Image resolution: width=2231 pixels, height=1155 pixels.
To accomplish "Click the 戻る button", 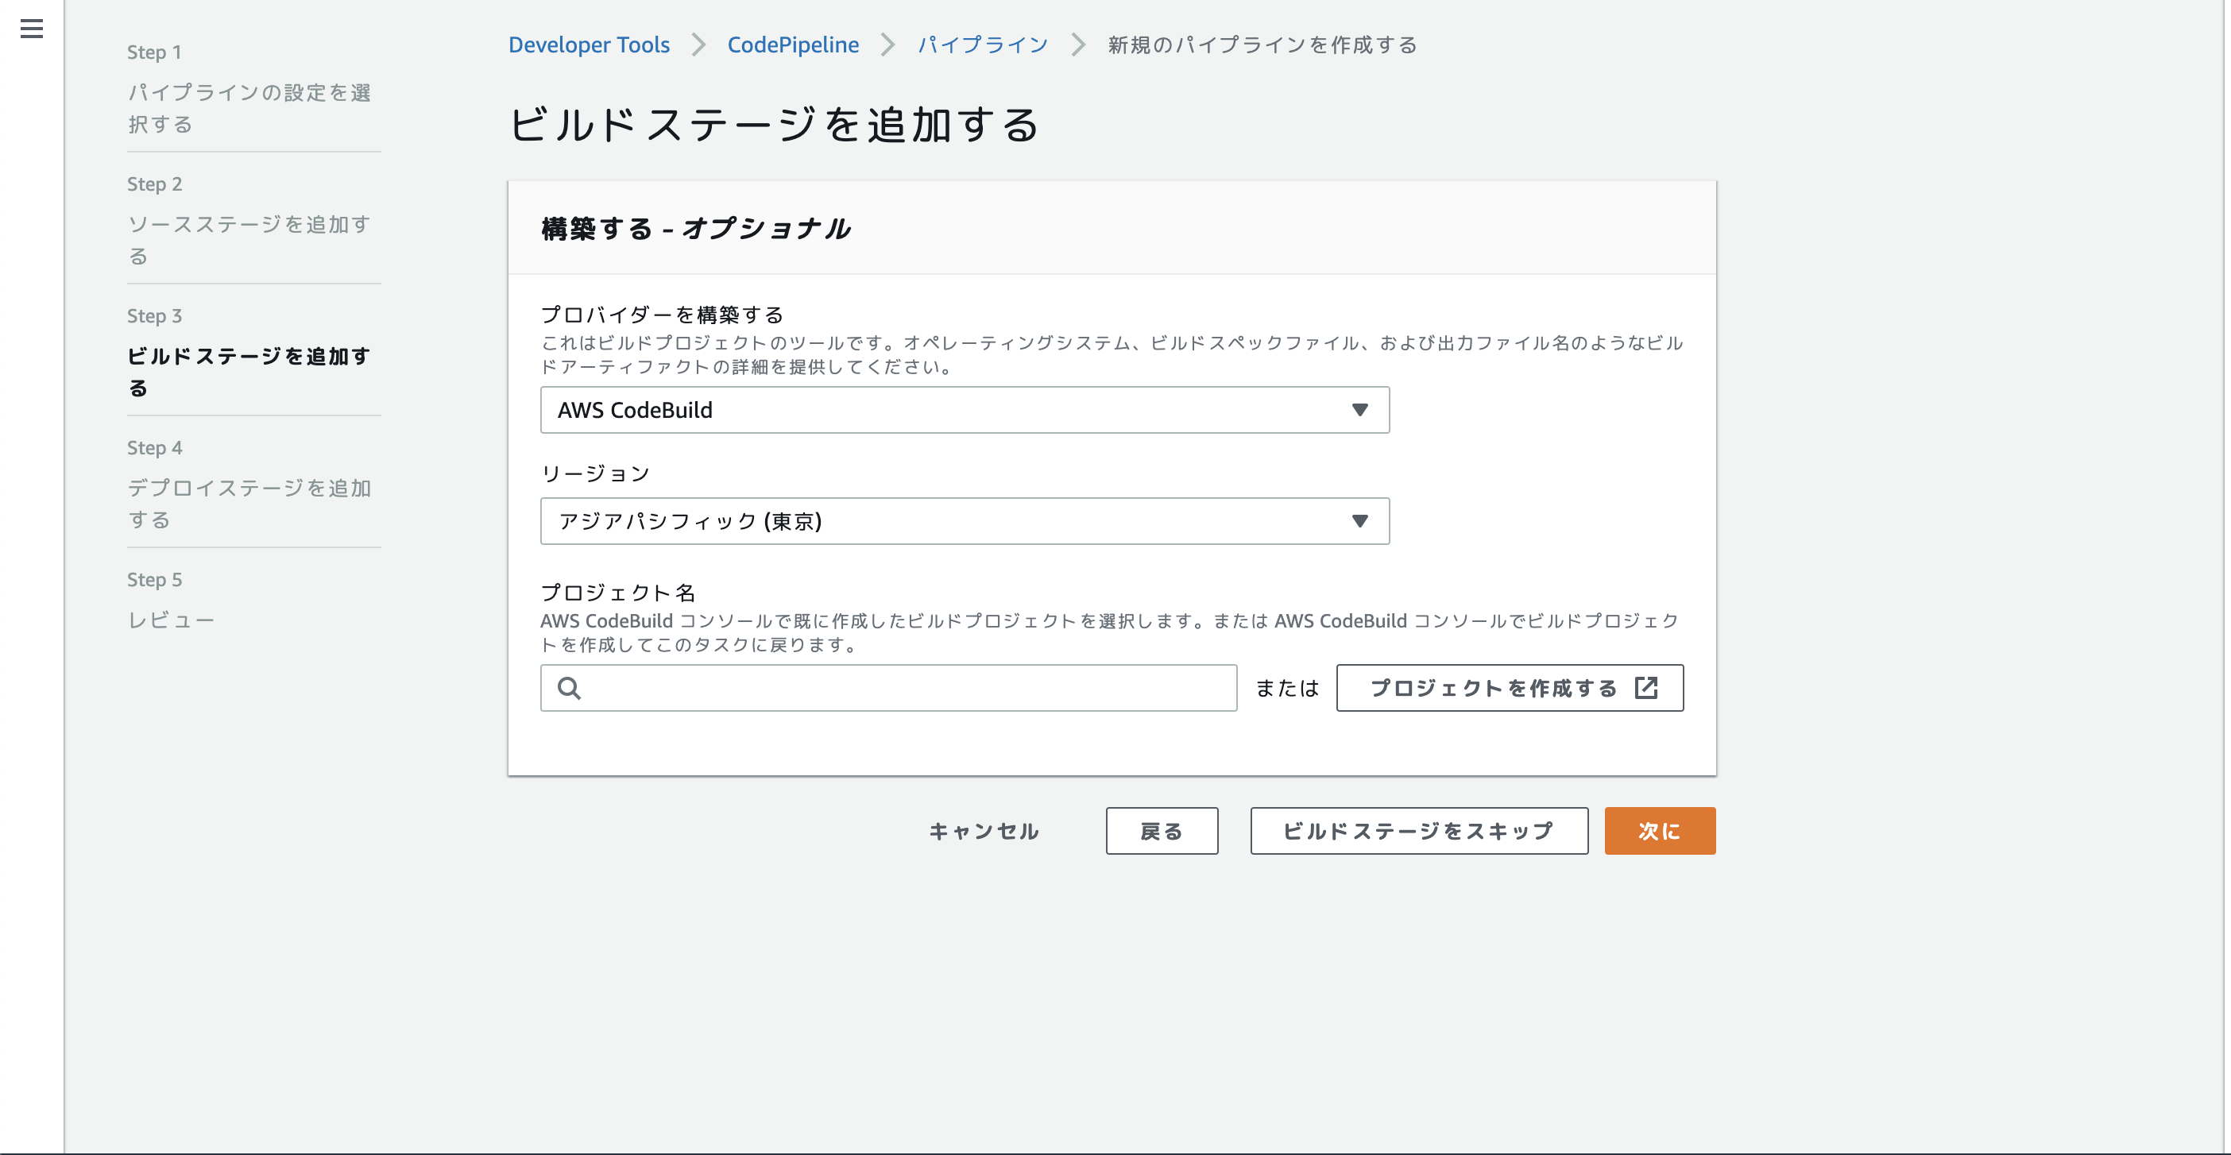I will (x=1162, y=830).
